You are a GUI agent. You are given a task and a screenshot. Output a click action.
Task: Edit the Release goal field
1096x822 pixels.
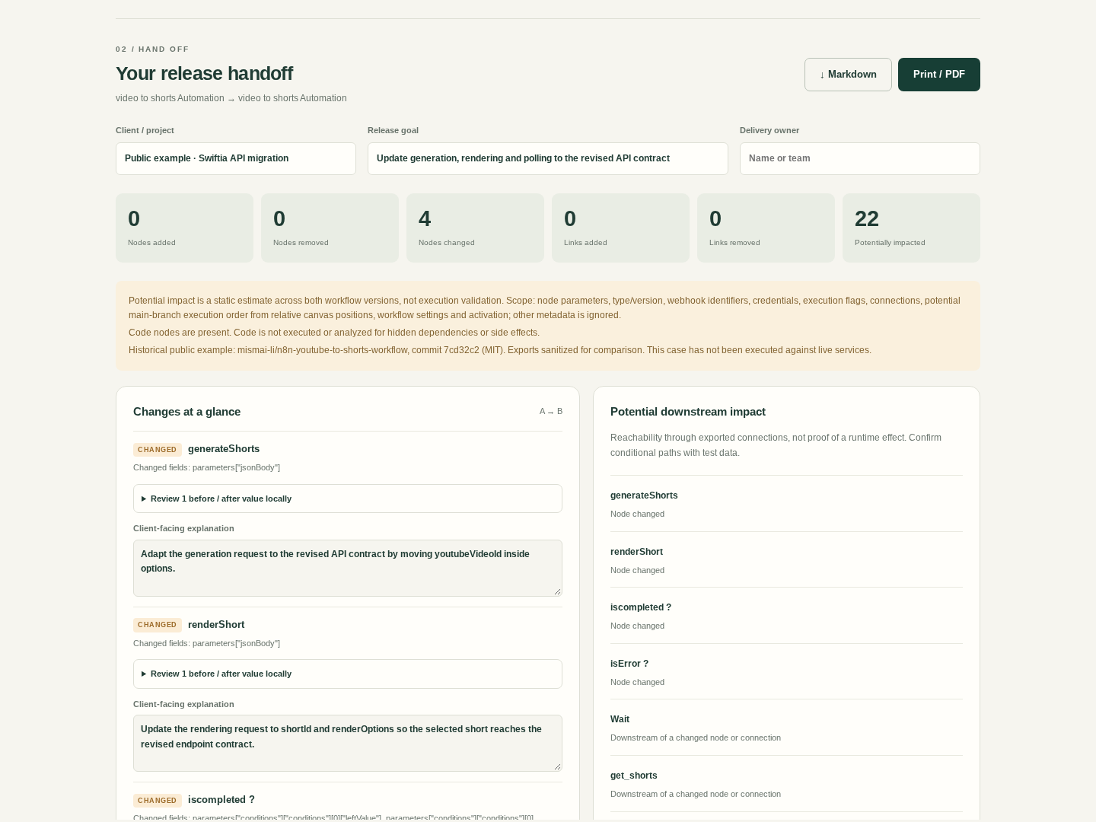pos(548,158)
